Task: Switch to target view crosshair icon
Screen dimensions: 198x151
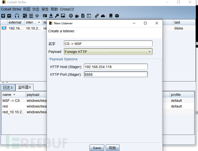Action: [37, 16]
